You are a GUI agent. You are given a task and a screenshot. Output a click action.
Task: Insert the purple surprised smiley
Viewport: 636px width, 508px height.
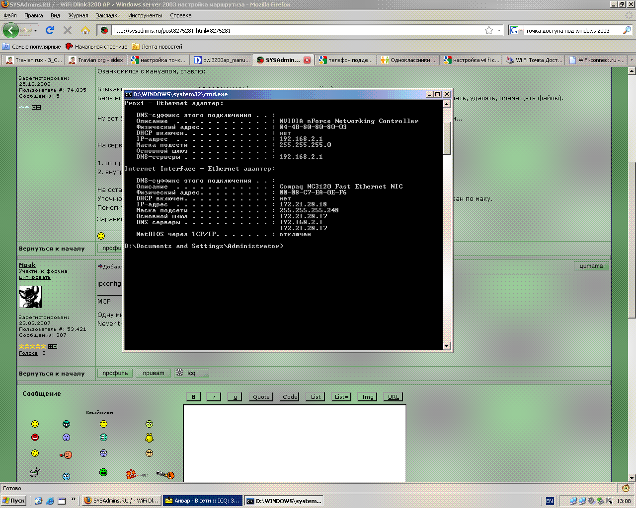click(x=67, y=437)
